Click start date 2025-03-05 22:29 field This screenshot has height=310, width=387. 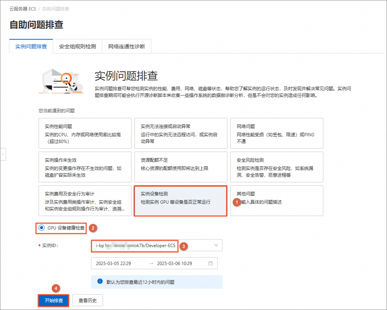point(114,264)
